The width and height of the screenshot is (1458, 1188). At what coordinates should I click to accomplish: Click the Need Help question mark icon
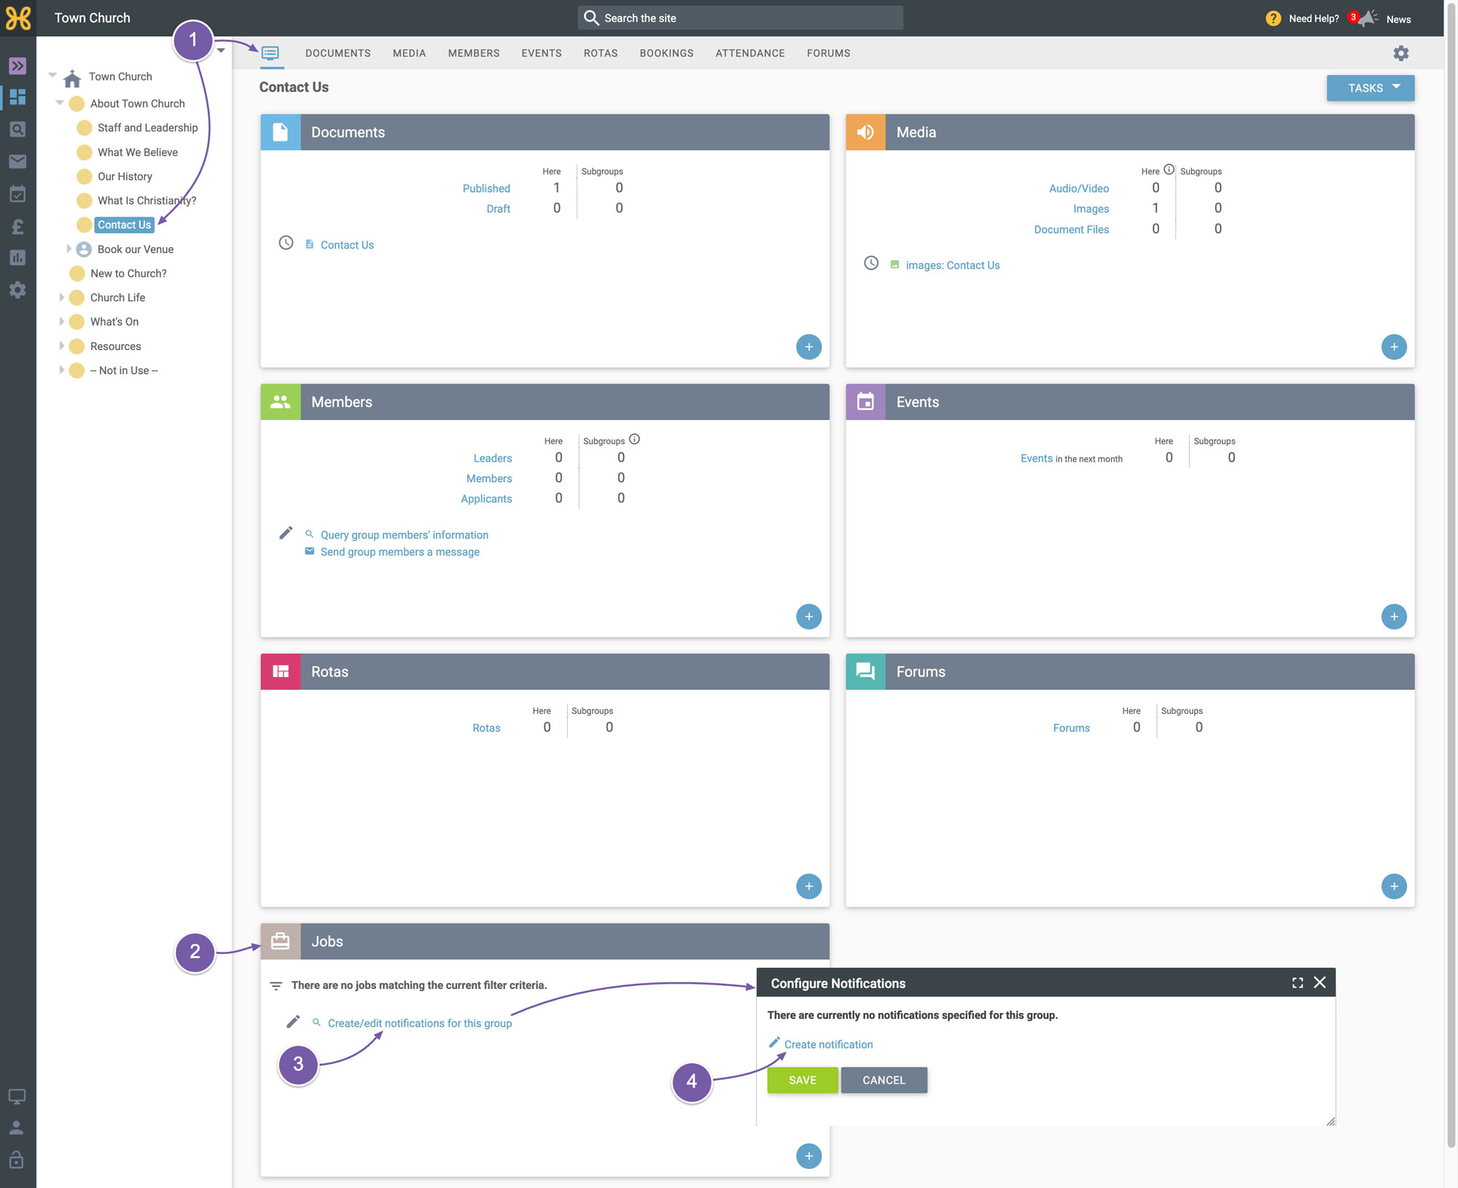1273,18
